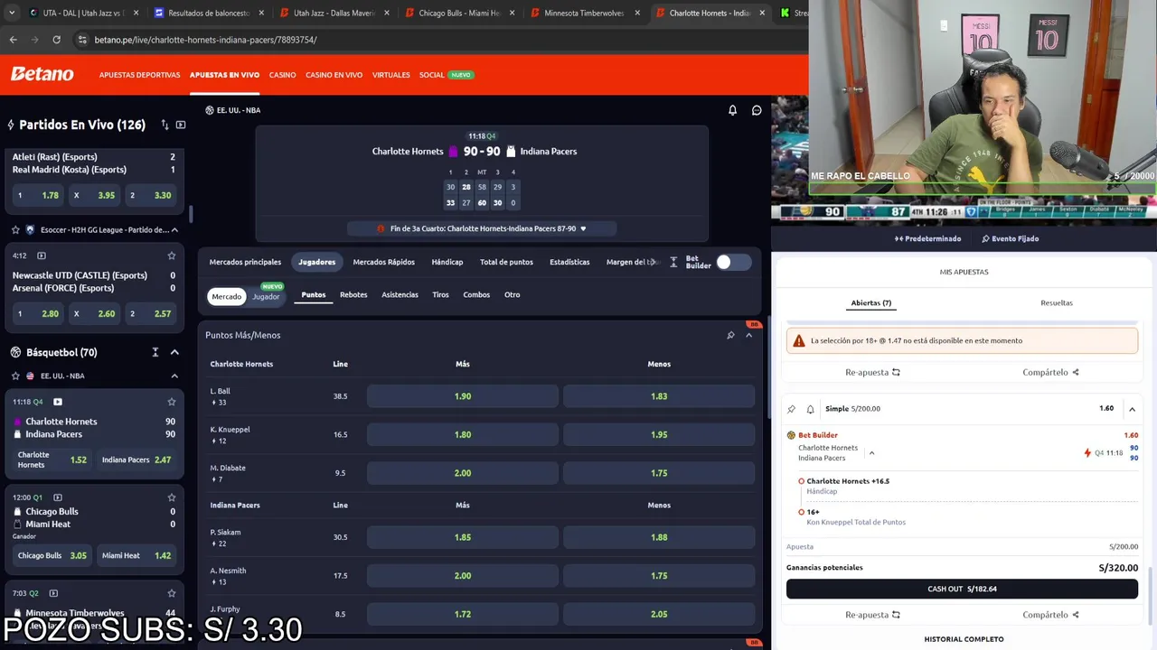Open Virtuales menu item

390,75
